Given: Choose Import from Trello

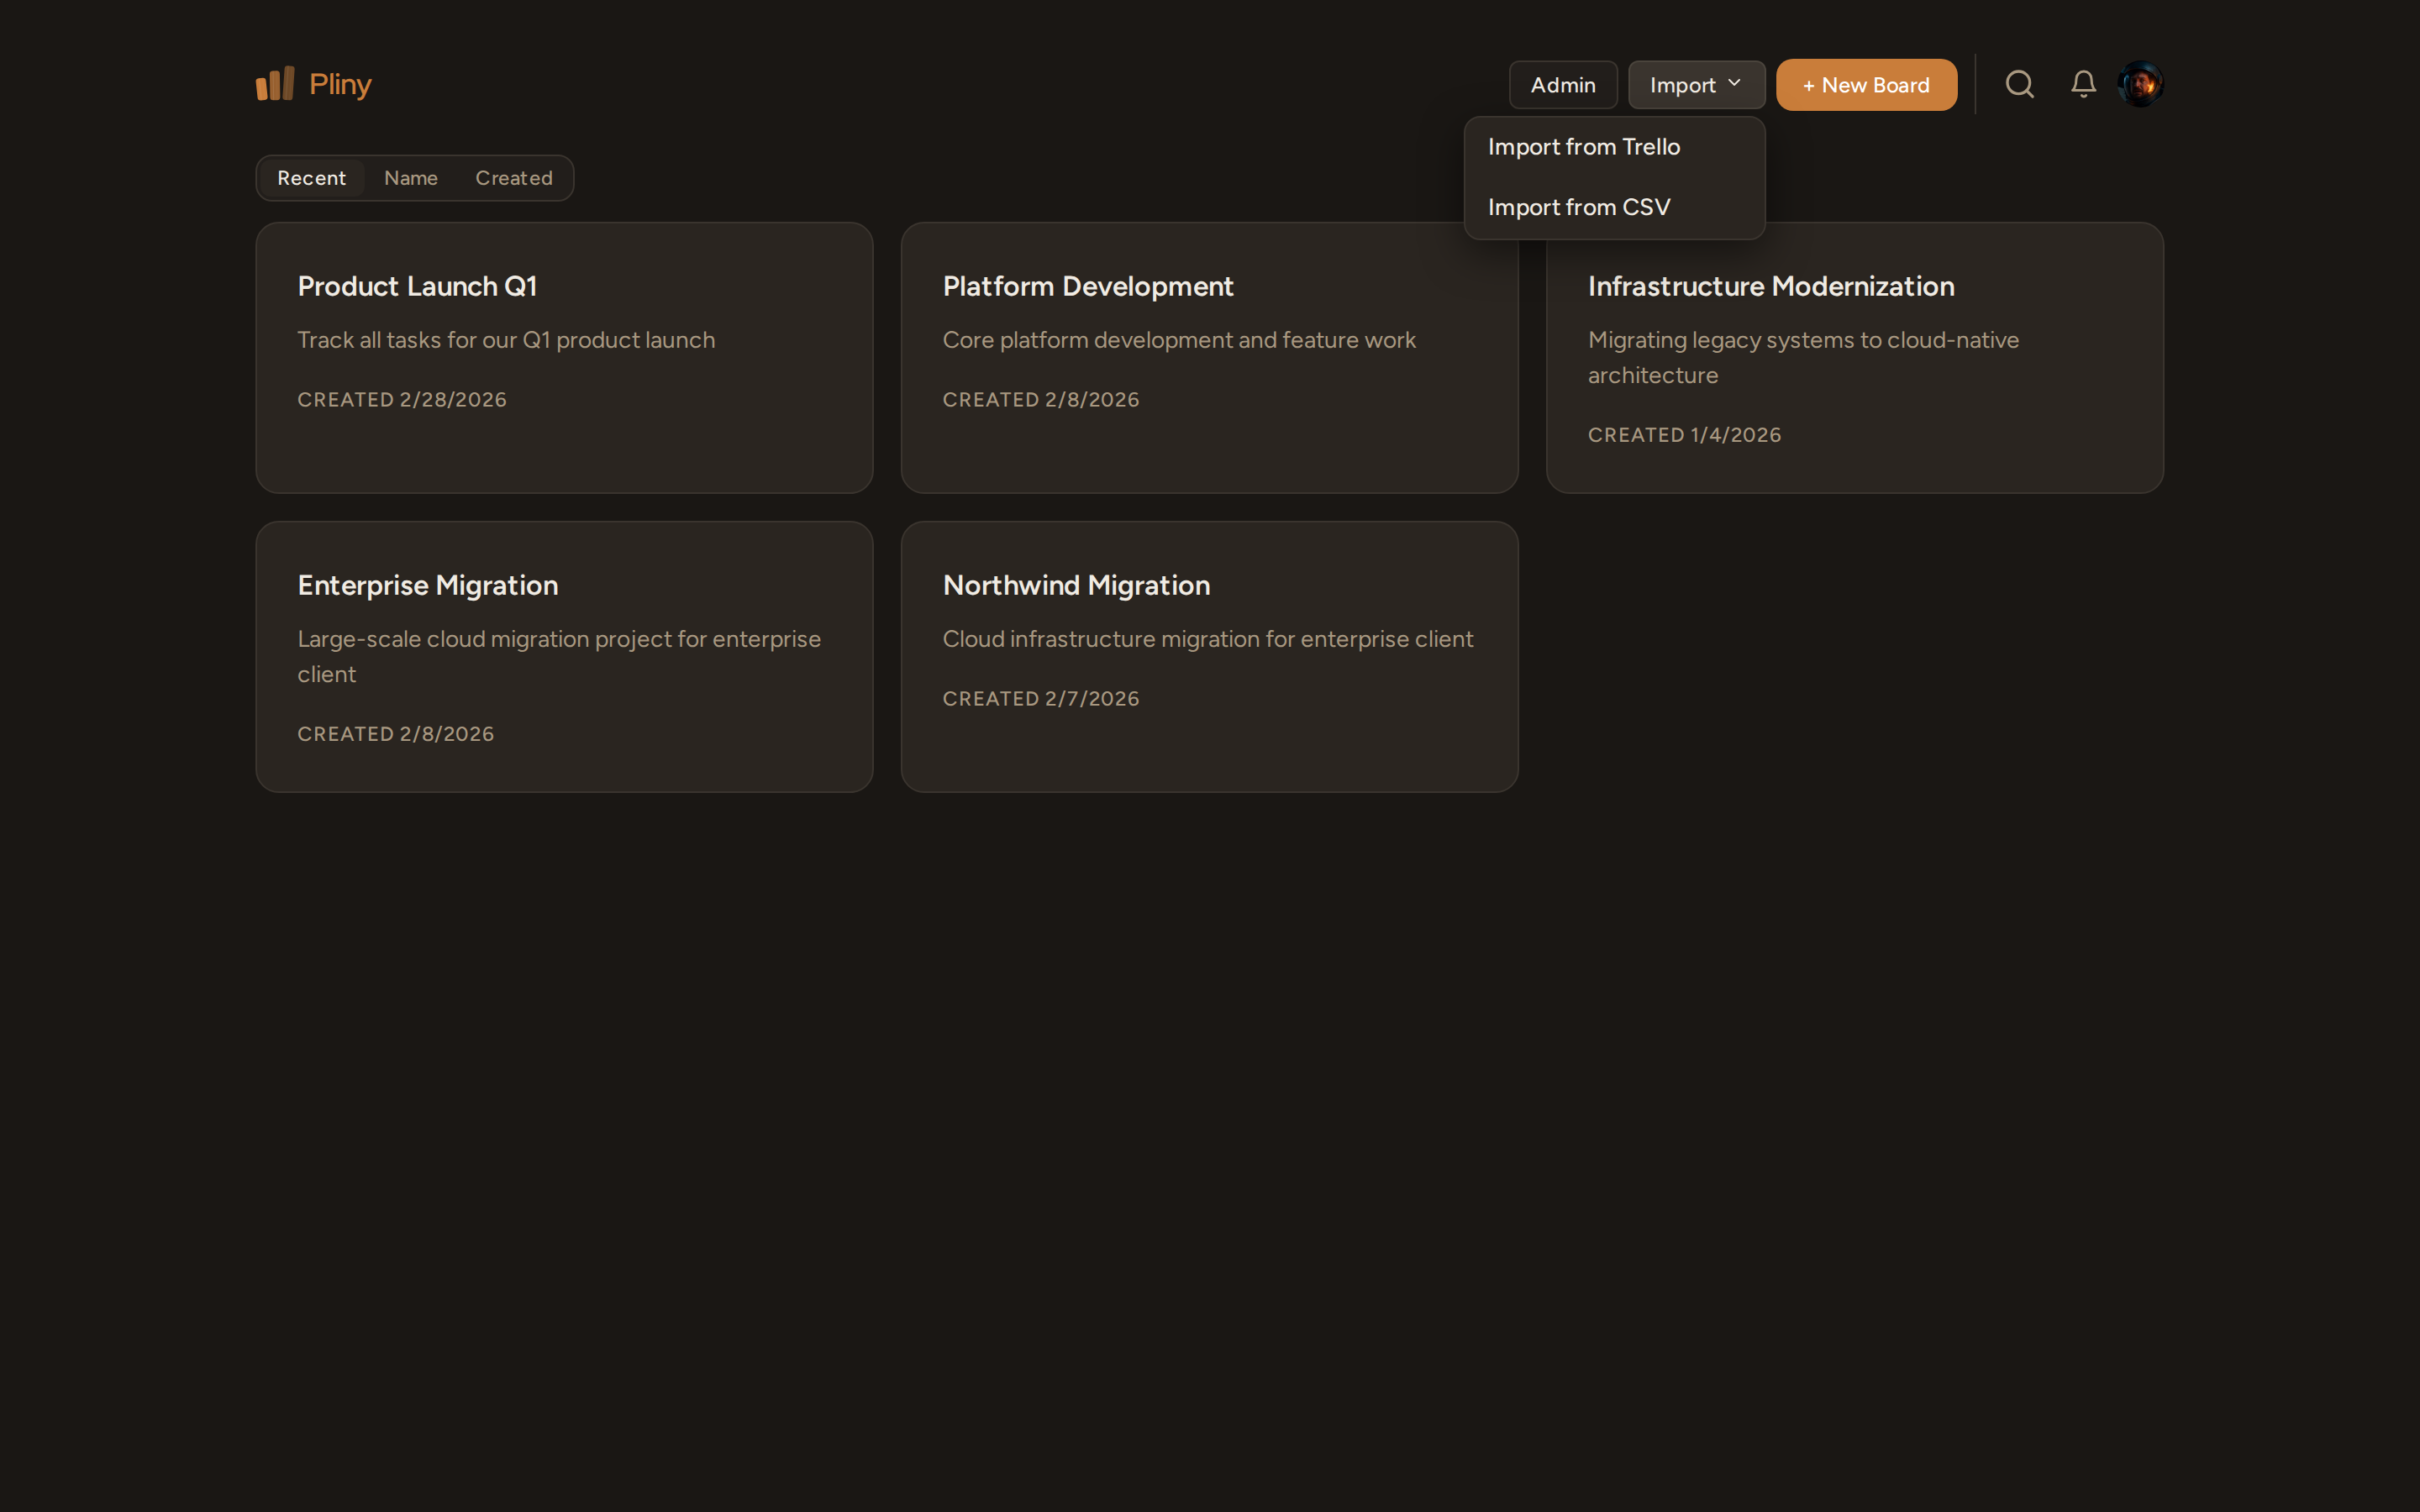Looking at the screenshot, I should (1583, 147).
